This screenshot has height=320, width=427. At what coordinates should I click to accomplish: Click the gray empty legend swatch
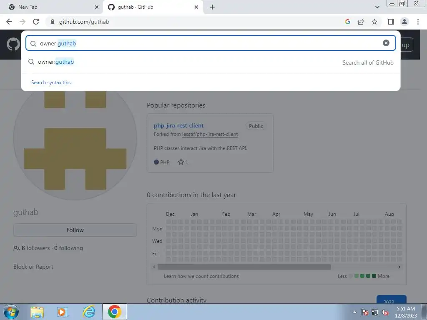351,276
